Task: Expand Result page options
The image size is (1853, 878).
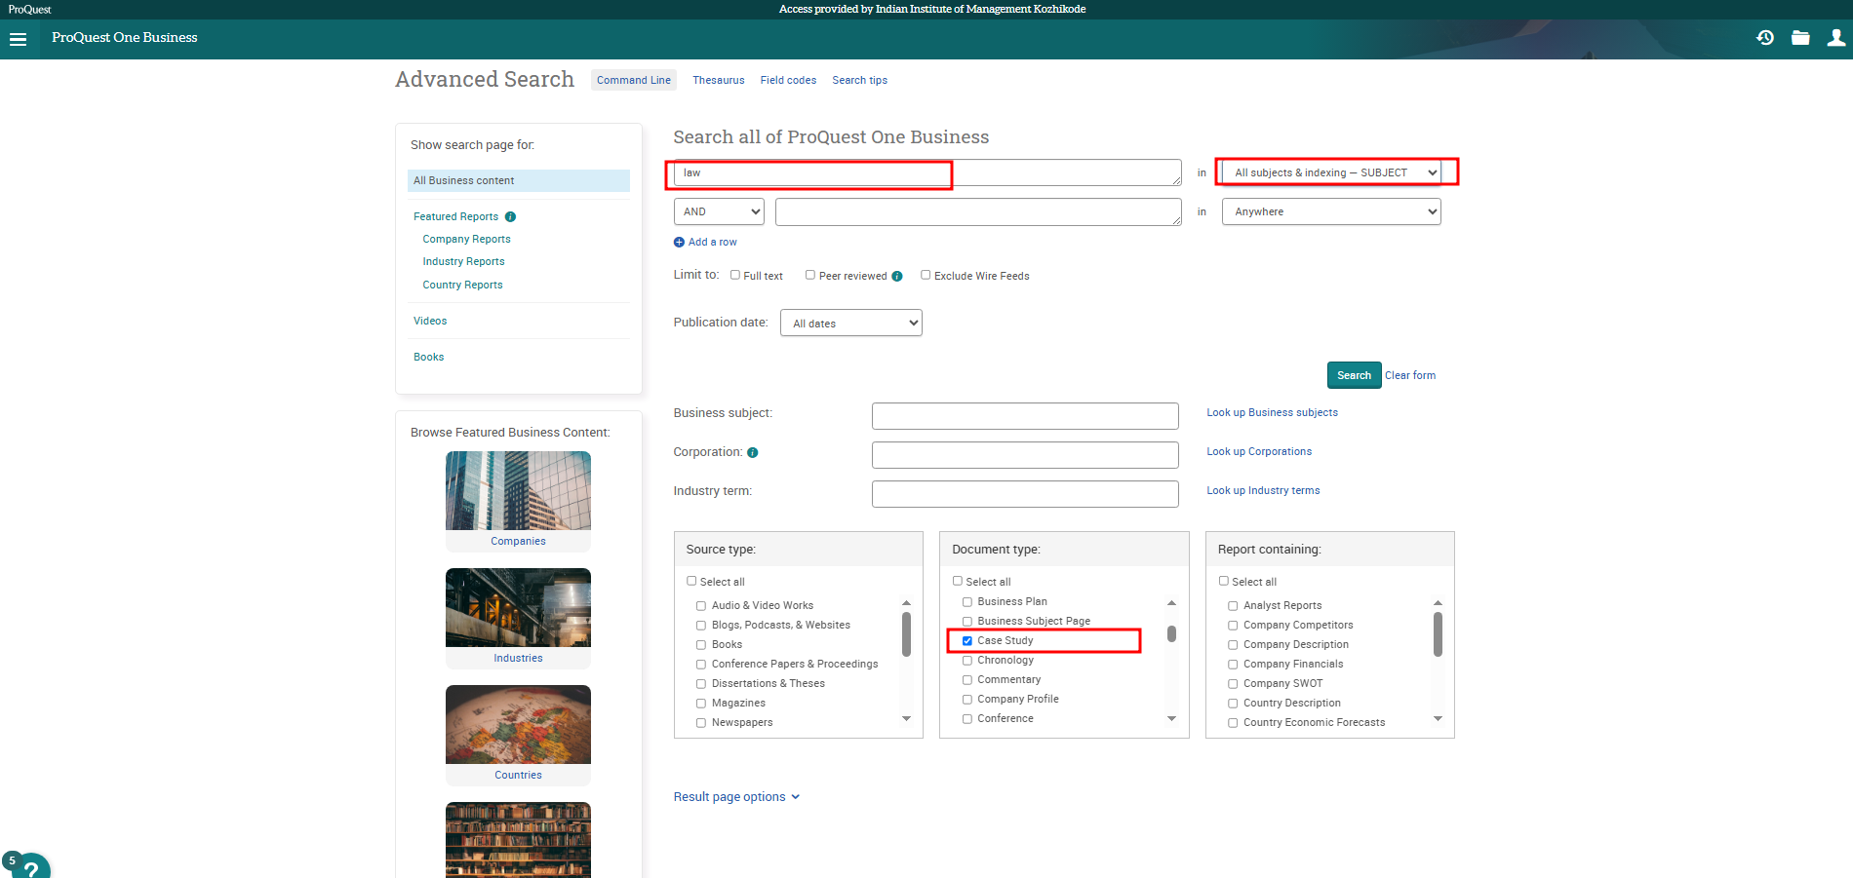Action: (736, 797)
